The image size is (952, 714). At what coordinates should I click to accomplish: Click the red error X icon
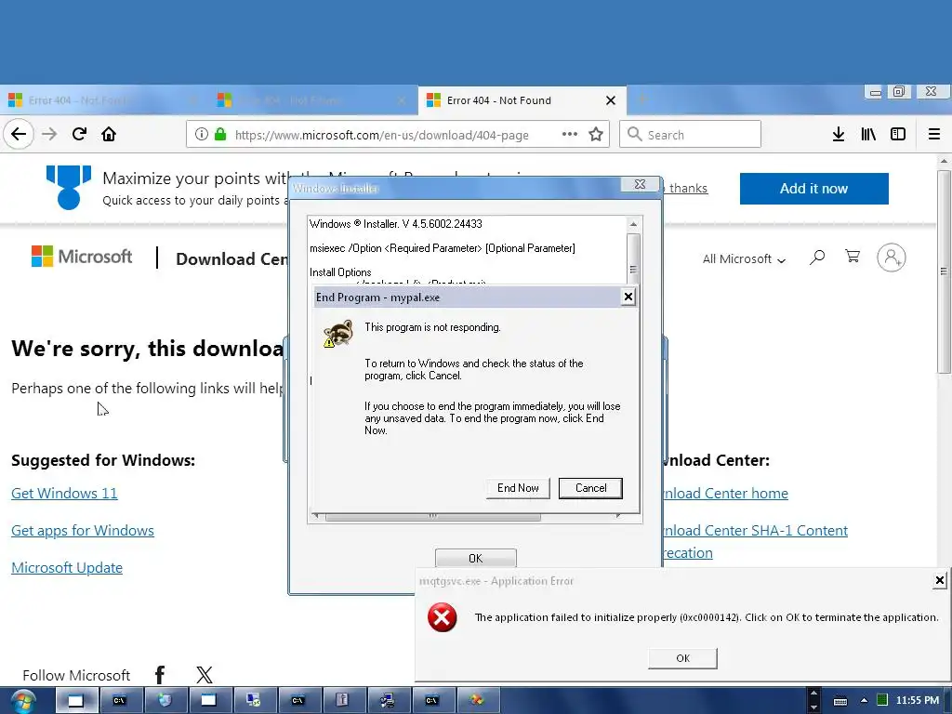(442, 617)
